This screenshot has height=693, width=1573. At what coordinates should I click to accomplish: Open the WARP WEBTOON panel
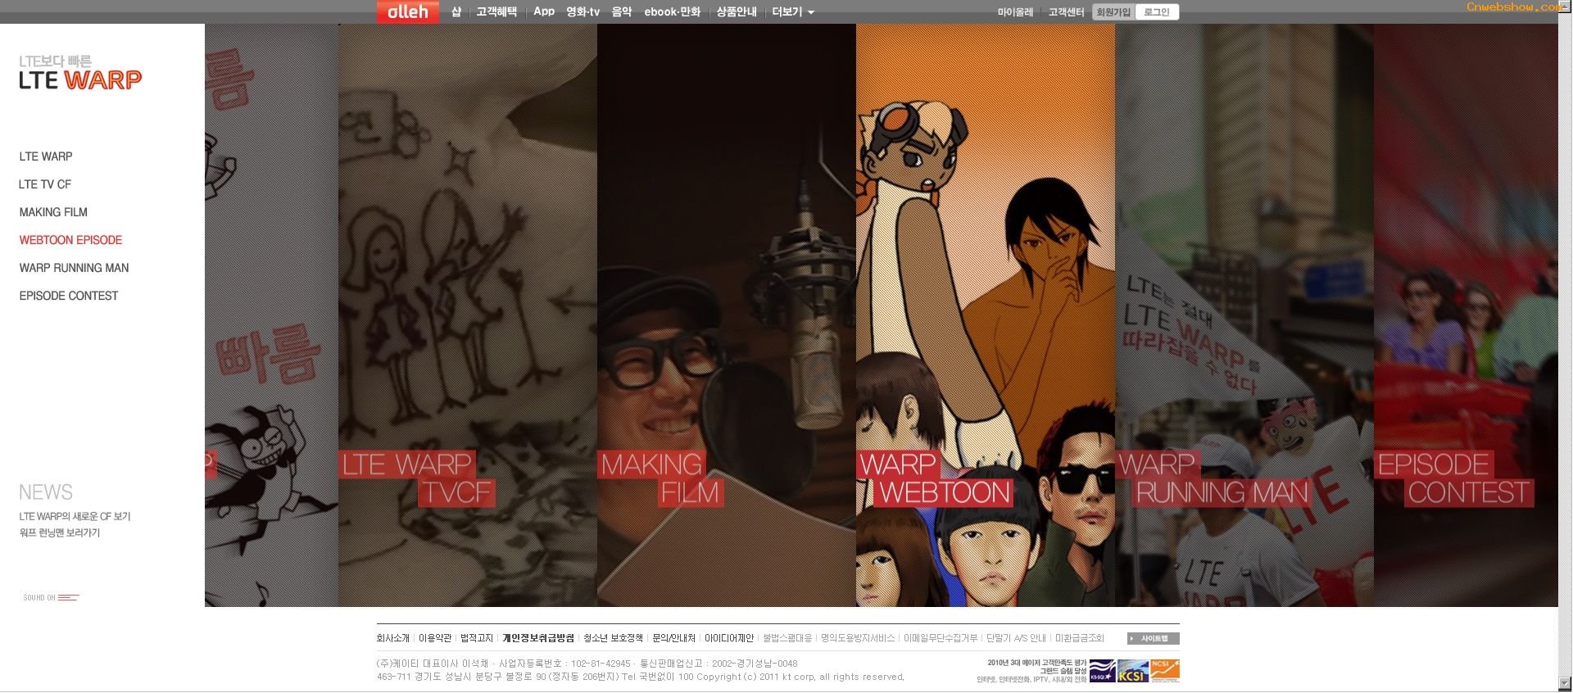coord(986,315)
